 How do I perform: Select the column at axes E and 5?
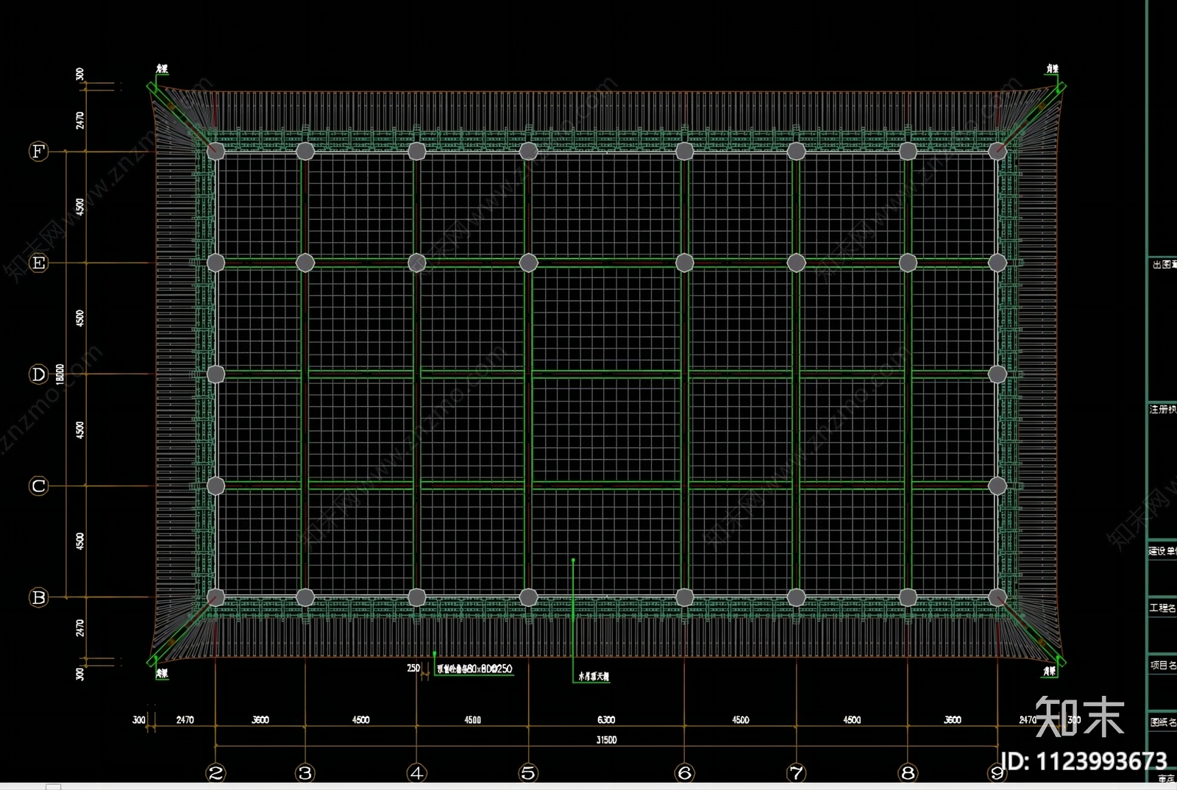point(528,263)
